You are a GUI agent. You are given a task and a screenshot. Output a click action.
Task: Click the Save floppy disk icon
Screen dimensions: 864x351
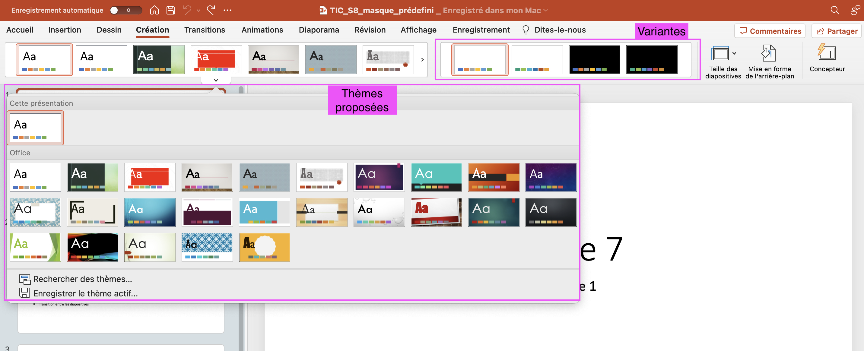[x=171, y=10]
